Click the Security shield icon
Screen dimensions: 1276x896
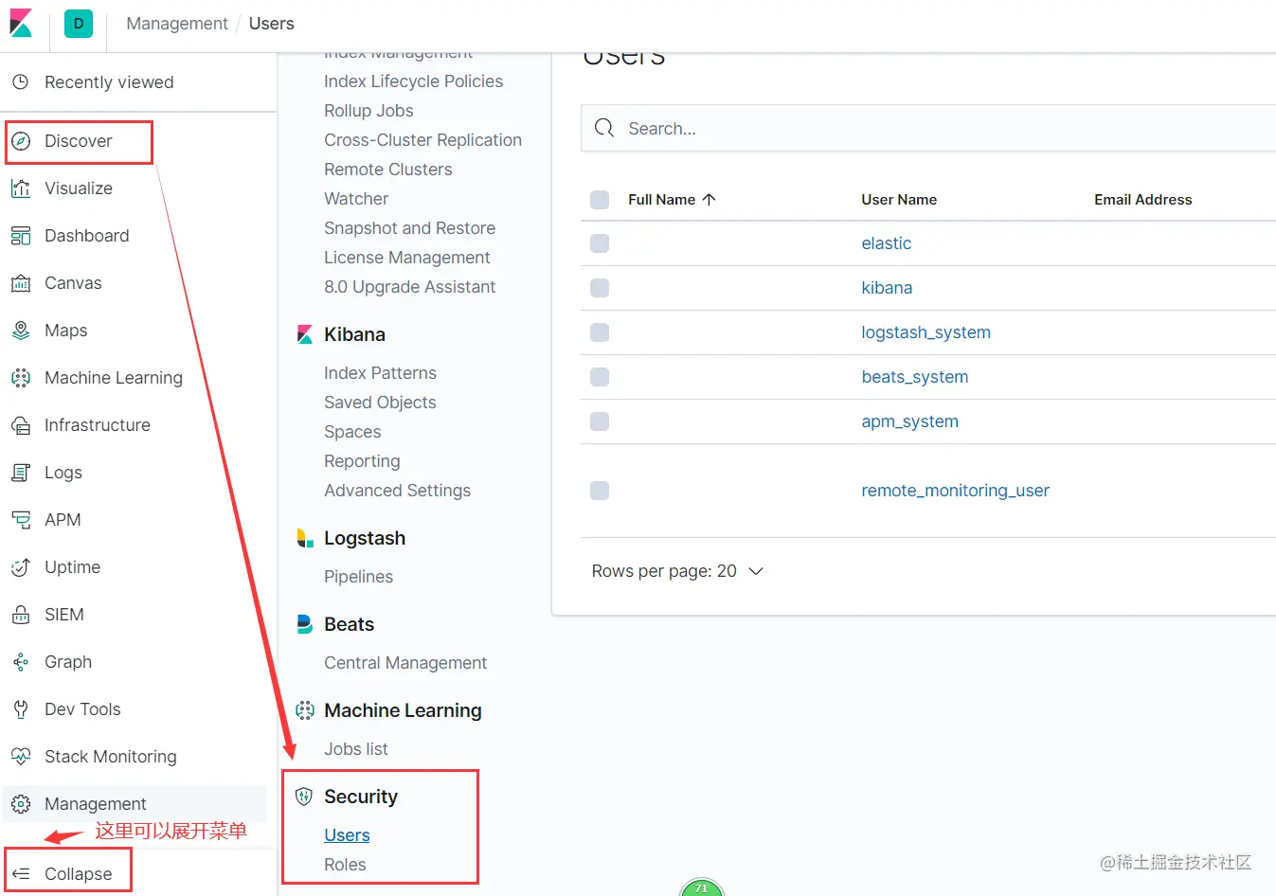click(304, 797)
